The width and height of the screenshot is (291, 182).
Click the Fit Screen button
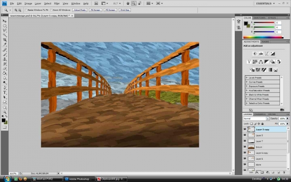(96, 10)
